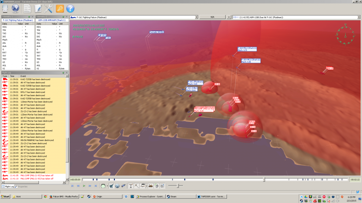The width and height of the screenshot is (362, 203).
Task: Sort flight log by Time column
Action: (x=14, y=76)
